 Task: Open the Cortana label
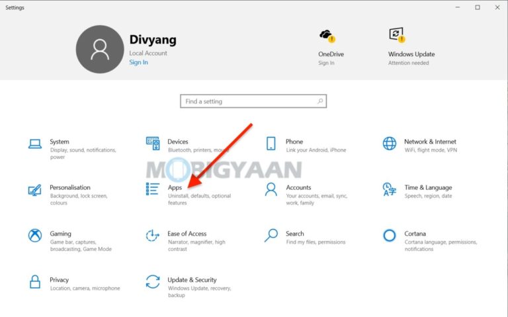click(415, 234)
